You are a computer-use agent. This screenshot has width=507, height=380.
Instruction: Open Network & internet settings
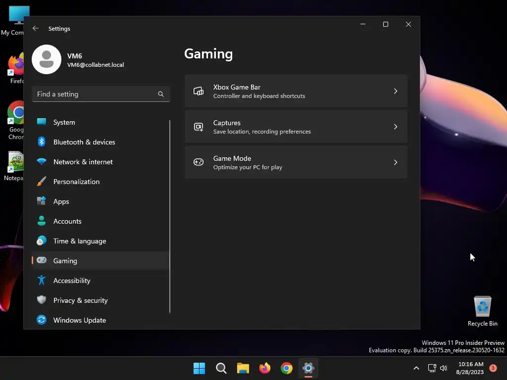click(100, 162)
